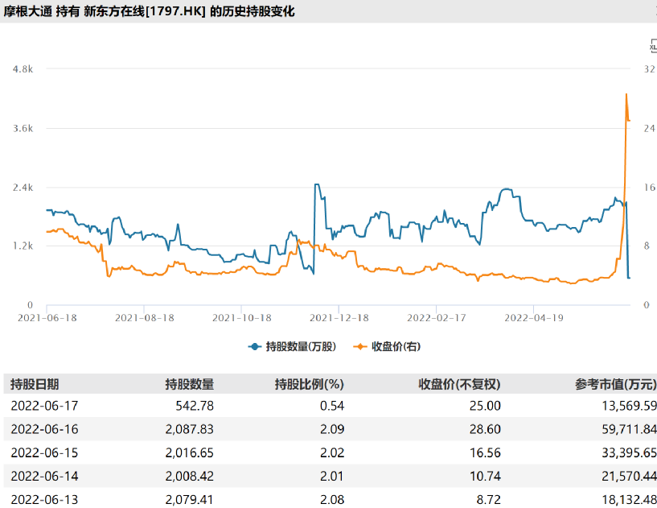The width and height of the screenshot is (657, 508).
Task: Sort by 收盘价(不复权) column header
Action: click(x=459, y=384)
